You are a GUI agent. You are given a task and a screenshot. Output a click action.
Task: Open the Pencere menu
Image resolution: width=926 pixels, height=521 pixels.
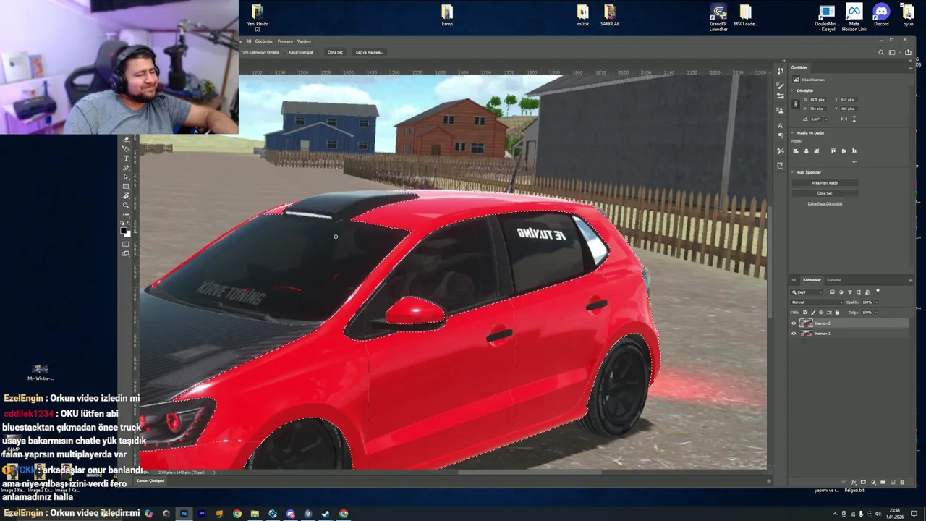[285, 41]
